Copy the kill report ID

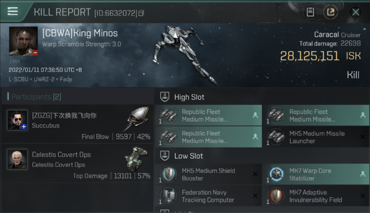141,13
